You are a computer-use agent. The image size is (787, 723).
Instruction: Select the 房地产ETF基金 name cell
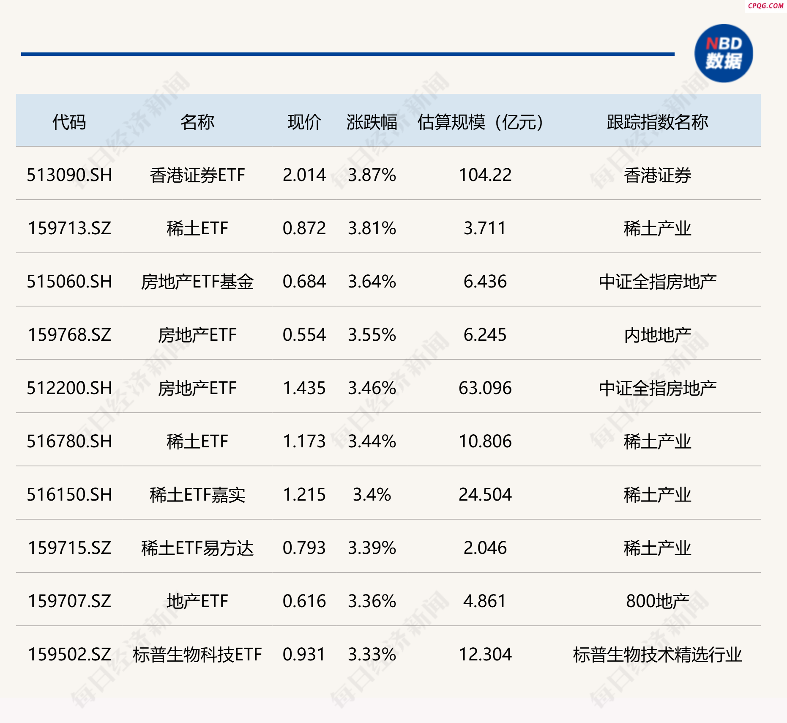point(197,282)
